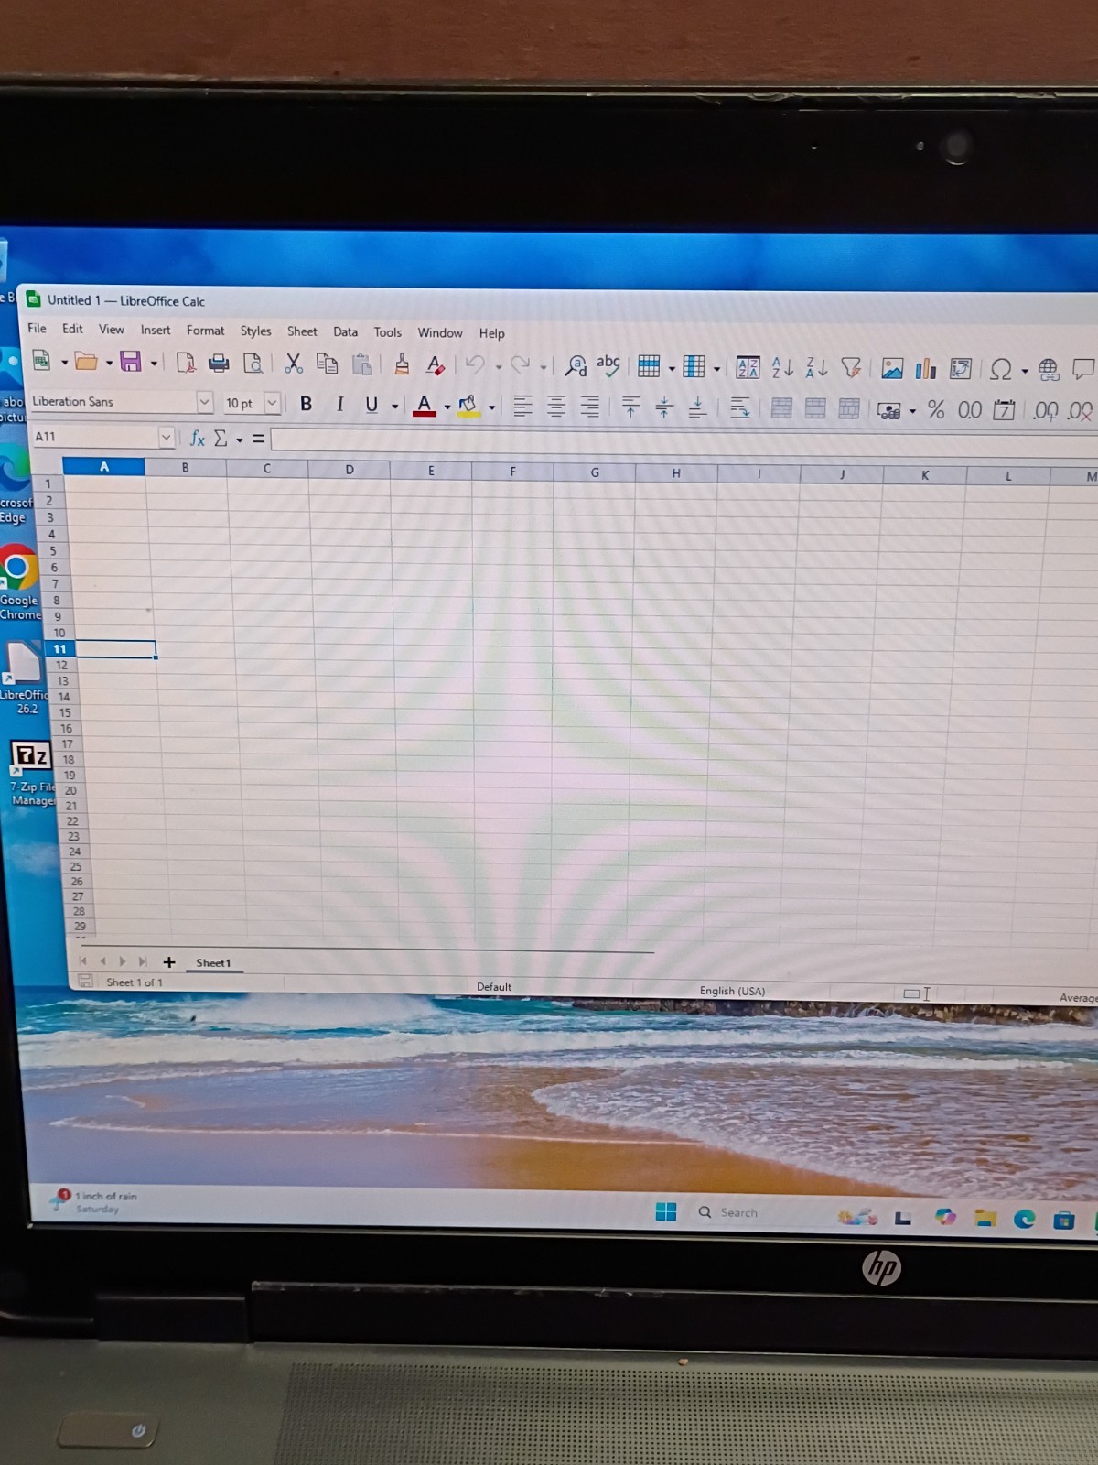Open the Format as Currency dropdown arrow
1098x1465 pixels.
click(913, 412)
